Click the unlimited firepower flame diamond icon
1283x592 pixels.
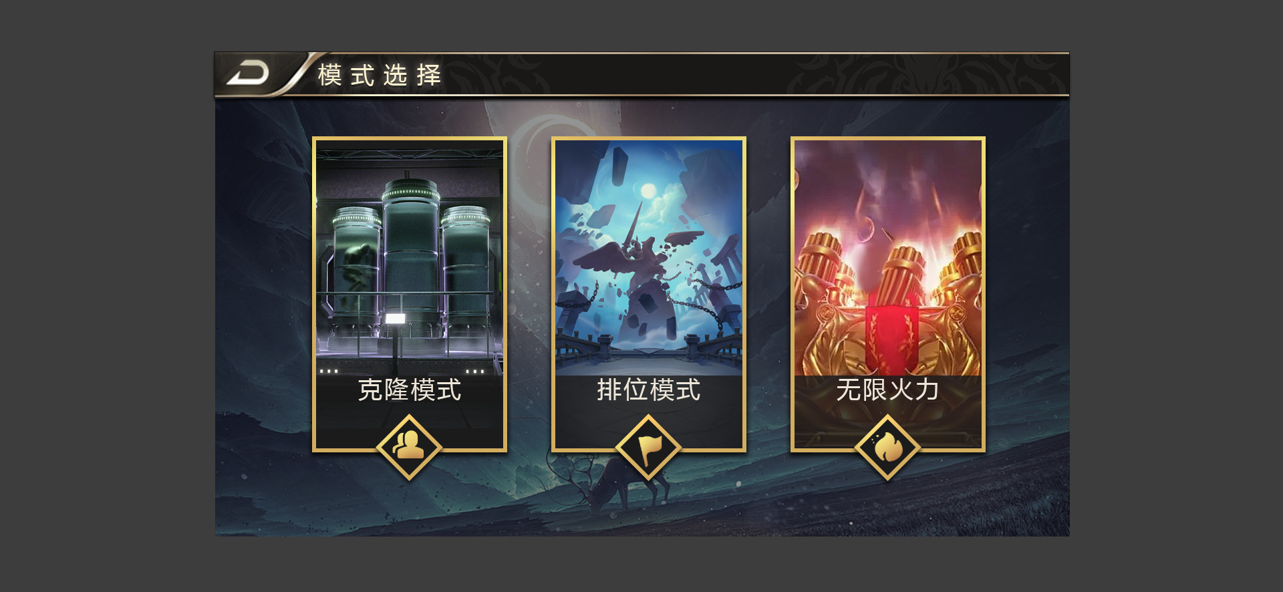point(887,447)
